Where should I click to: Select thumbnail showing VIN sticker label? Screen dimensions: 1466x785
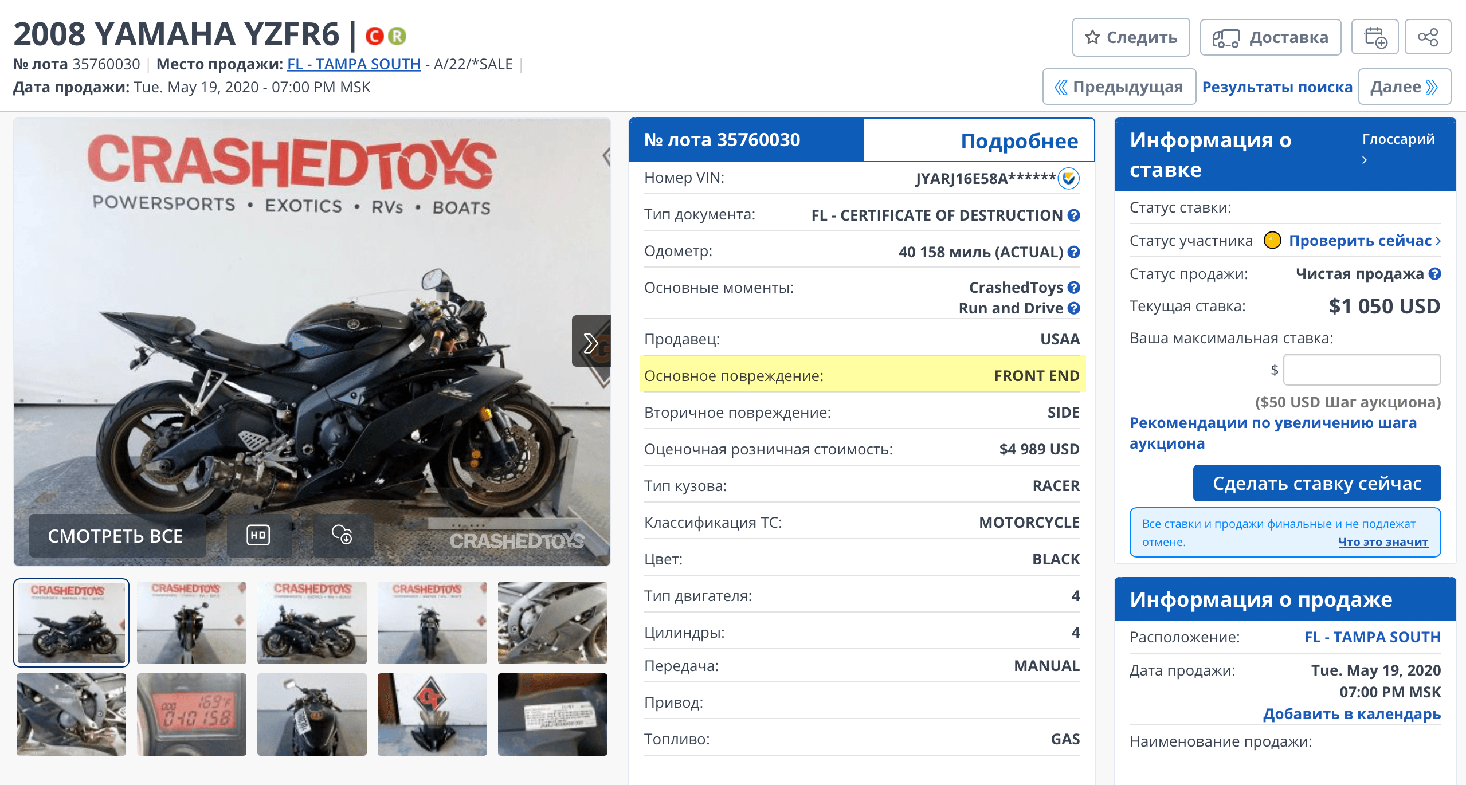pyautogui.click(x=552, y=715)
